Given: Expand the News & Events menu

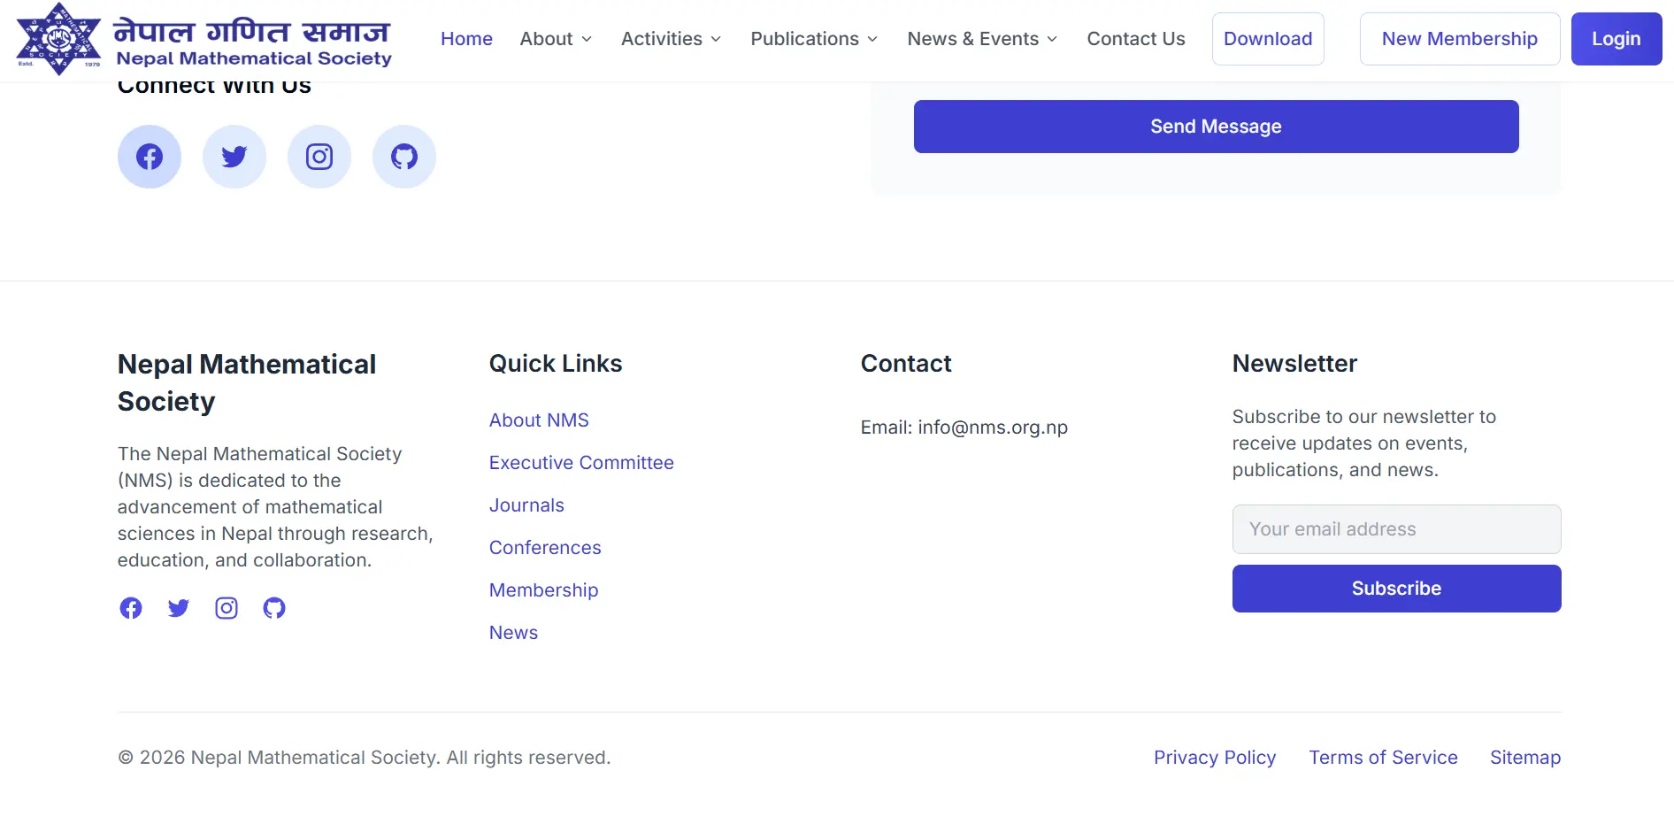Looking at the screenshot, I should (982, 39).
